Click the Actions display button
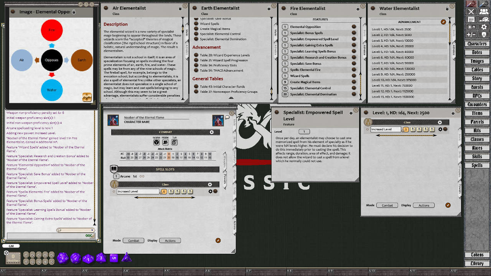Viewport: 491px width, 276px height. pyautogui.click(x=170, y=240)
